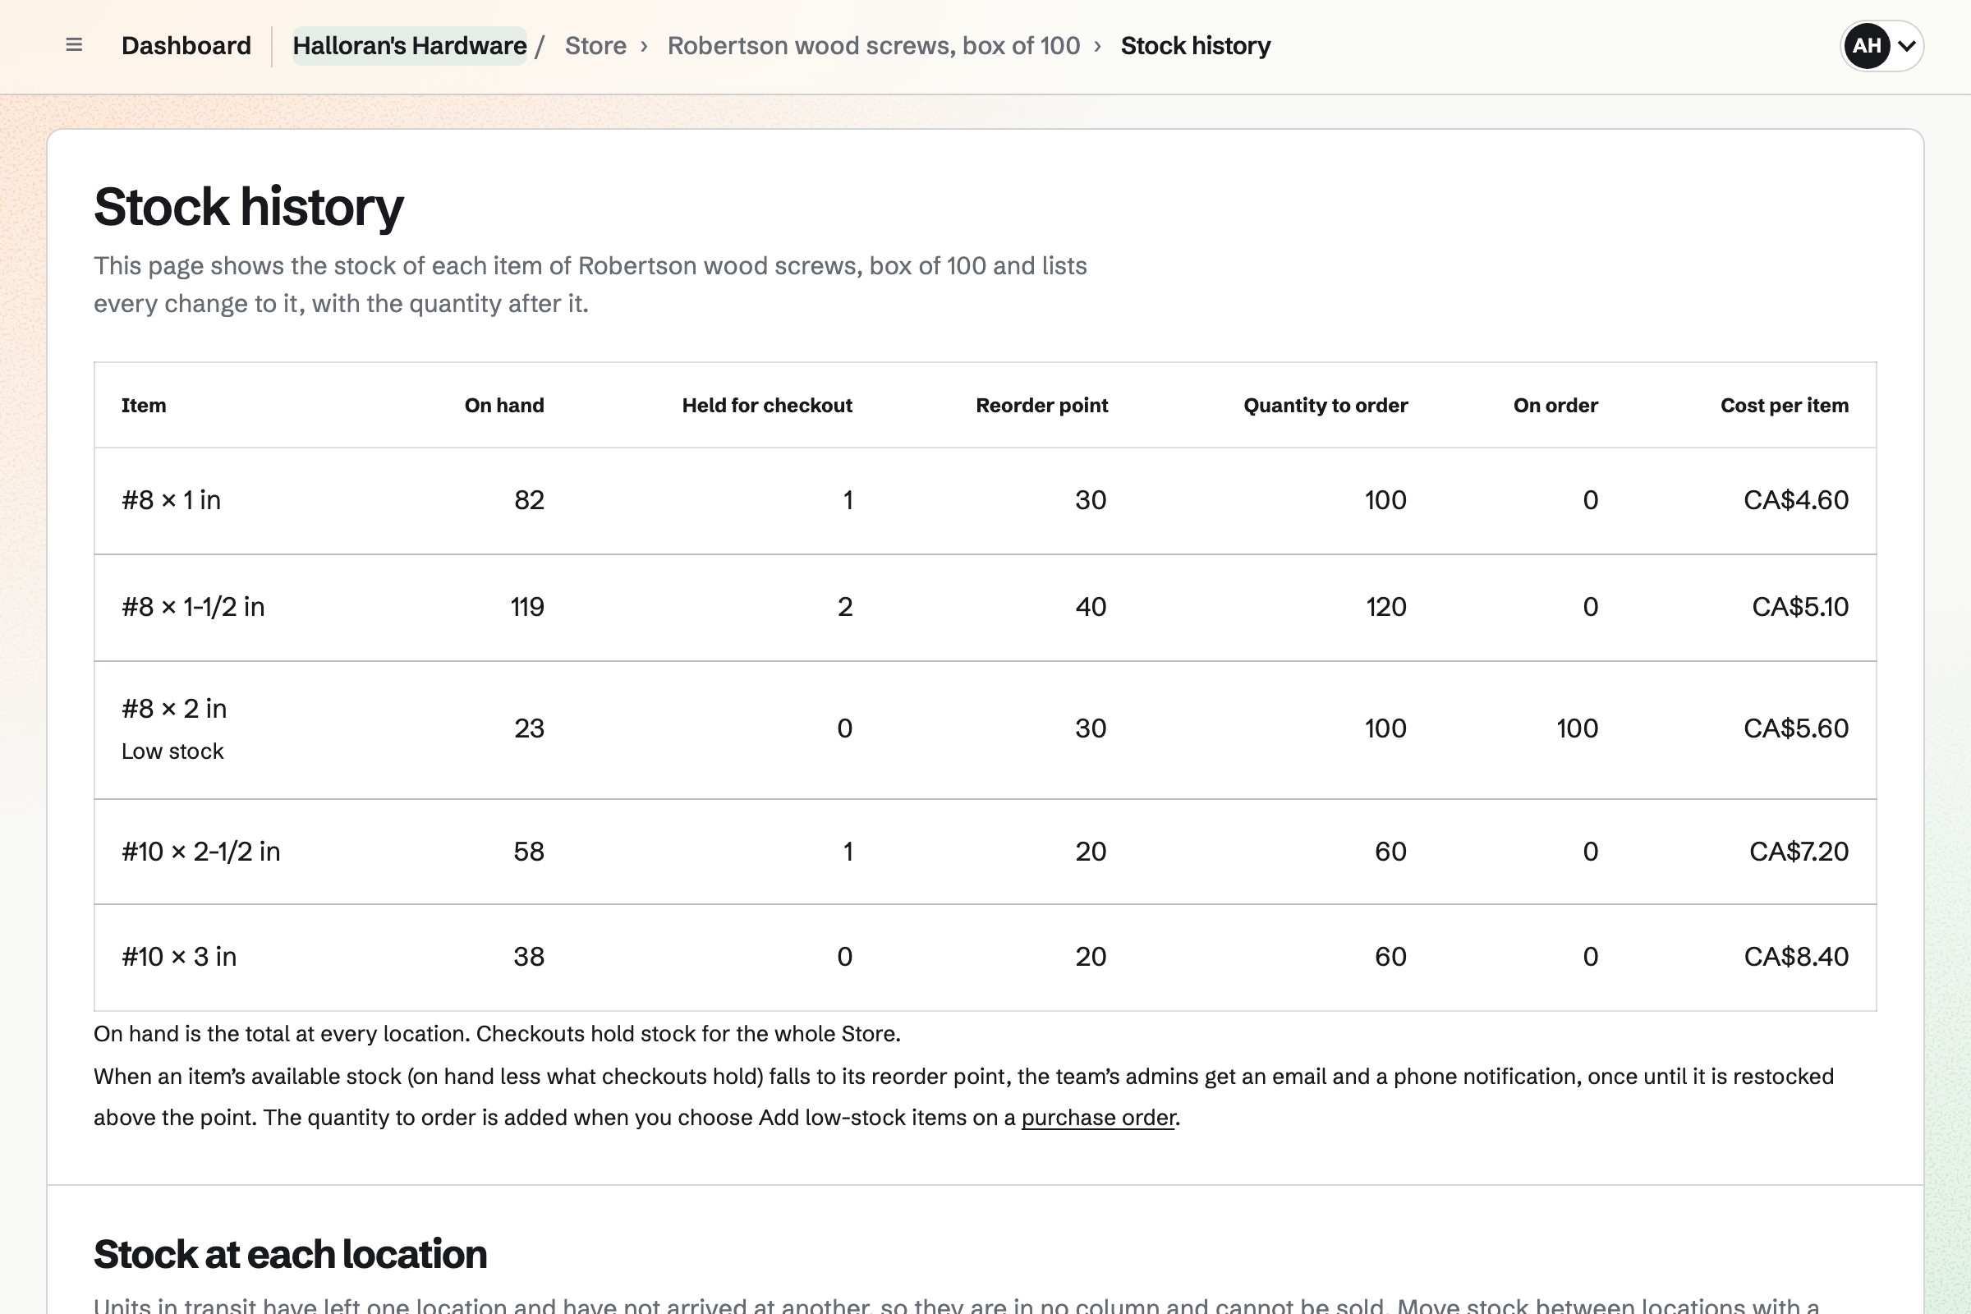Screen dimensions: 1971x1314
Task: Click cost CA$4.60
Action: 1796,500
